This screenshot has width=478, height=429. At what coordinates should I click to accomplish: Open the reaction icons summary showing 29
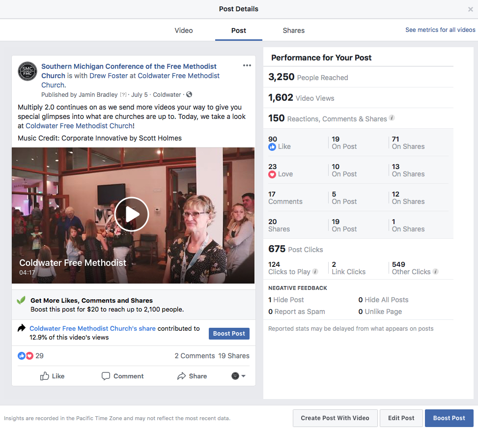(x=30, y=356)
